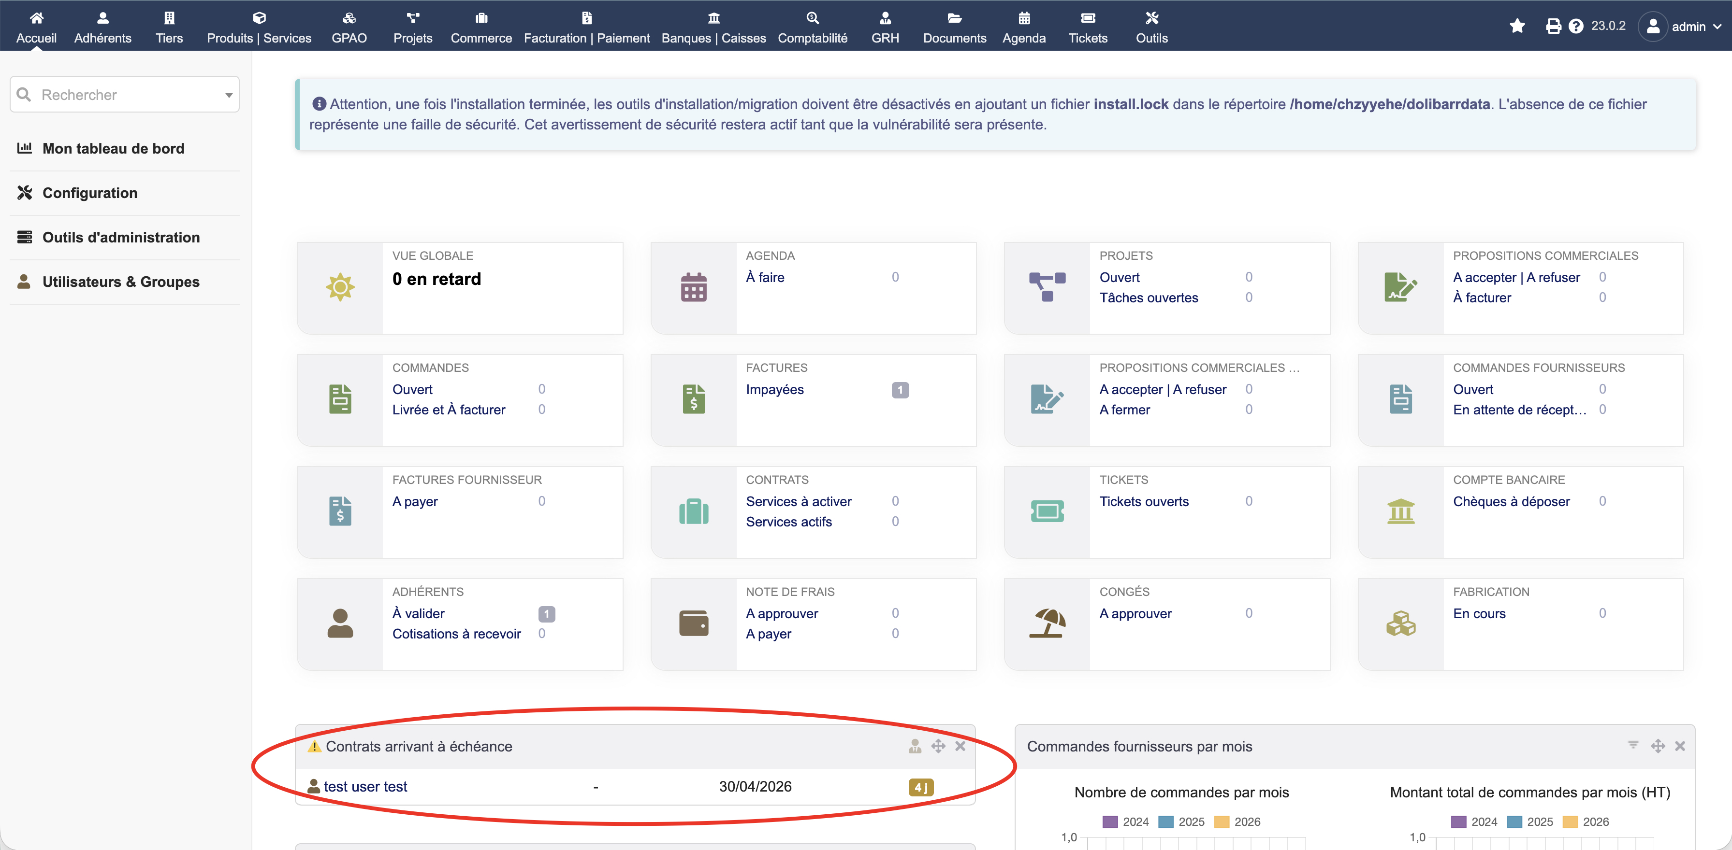Open Cotisations à recevoir link
The image size is (1732, 850).
[x=456, y=634]
